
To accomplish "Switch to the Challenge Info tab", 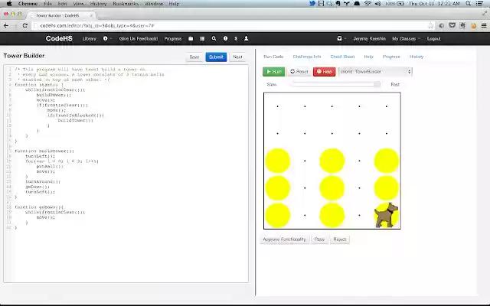I will (x=307, y=57).
